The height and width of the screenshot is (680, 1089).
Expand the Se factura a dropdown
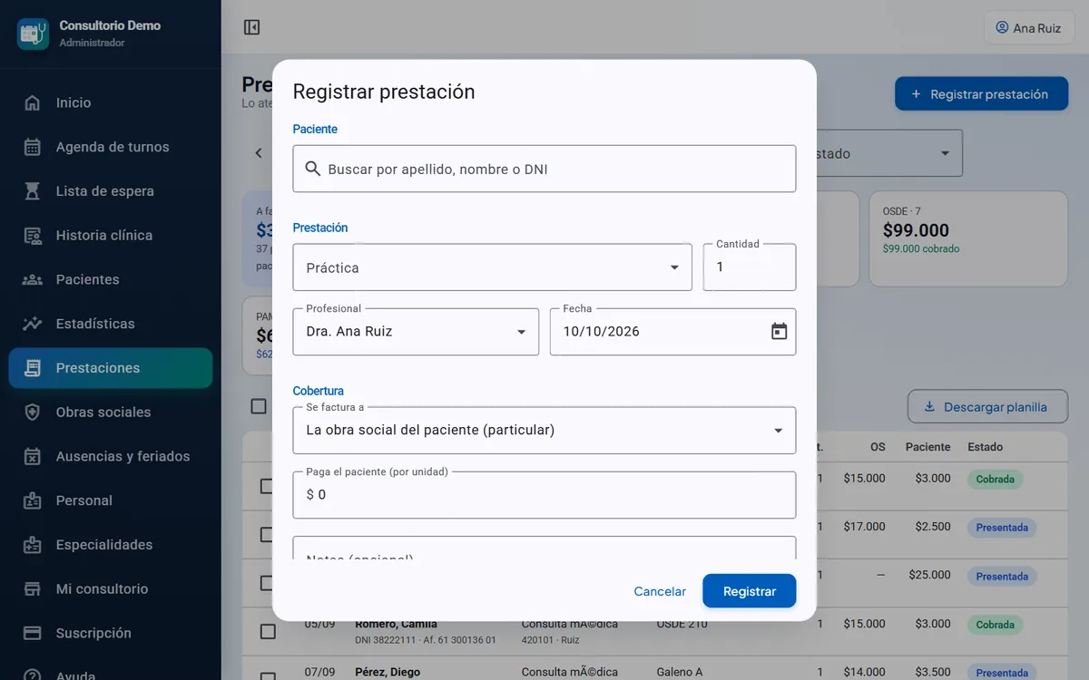click(x=544, y=430)
